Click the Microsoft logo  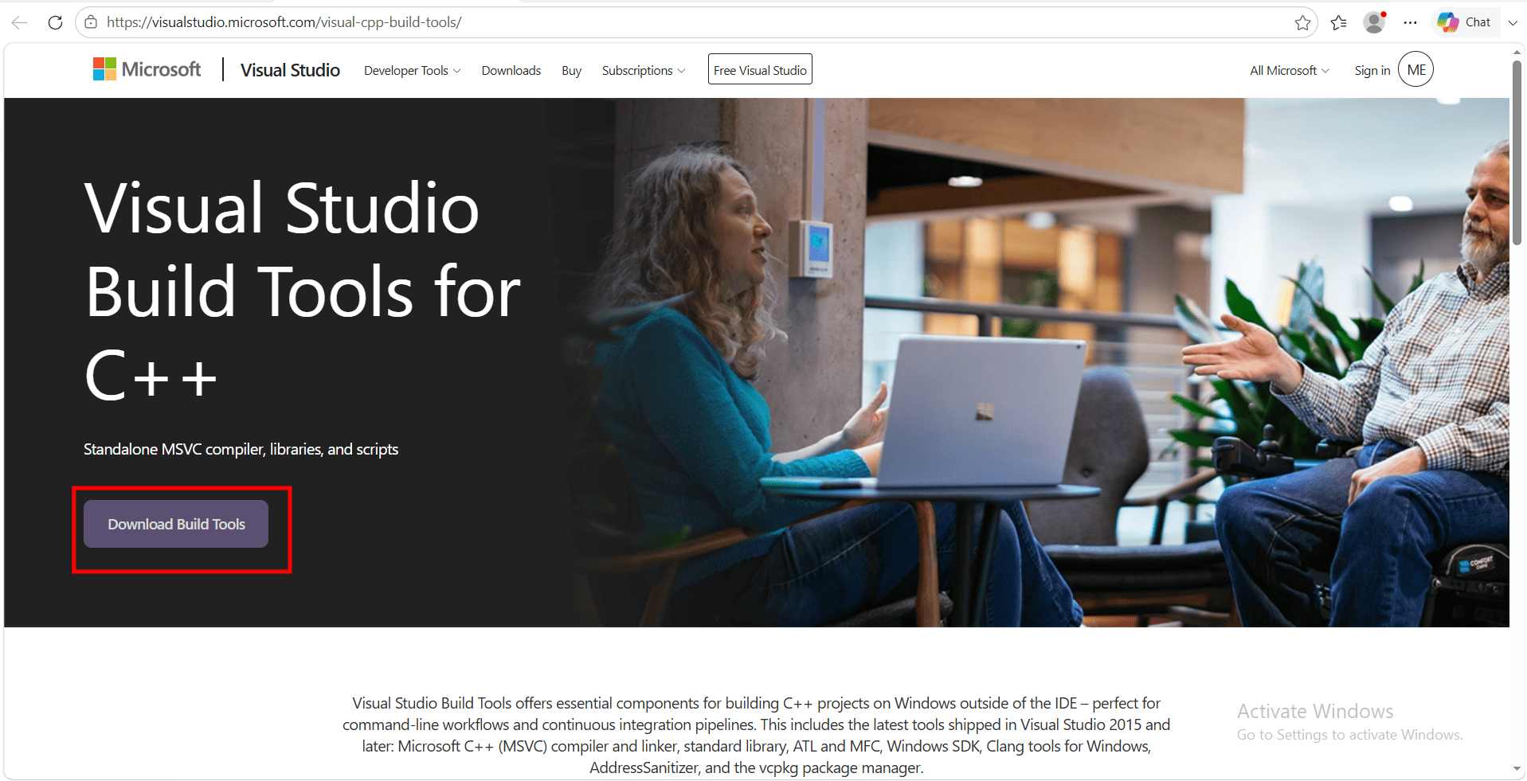point(147,69)
